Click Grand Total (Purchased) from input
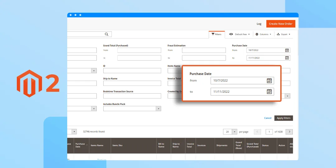Viewport: 336px width, 168px height. [139, 50]
